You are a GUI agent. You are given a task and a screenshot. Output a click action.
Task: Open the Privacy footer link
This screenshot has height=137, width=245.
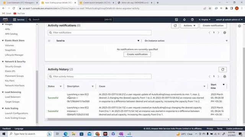210,129
